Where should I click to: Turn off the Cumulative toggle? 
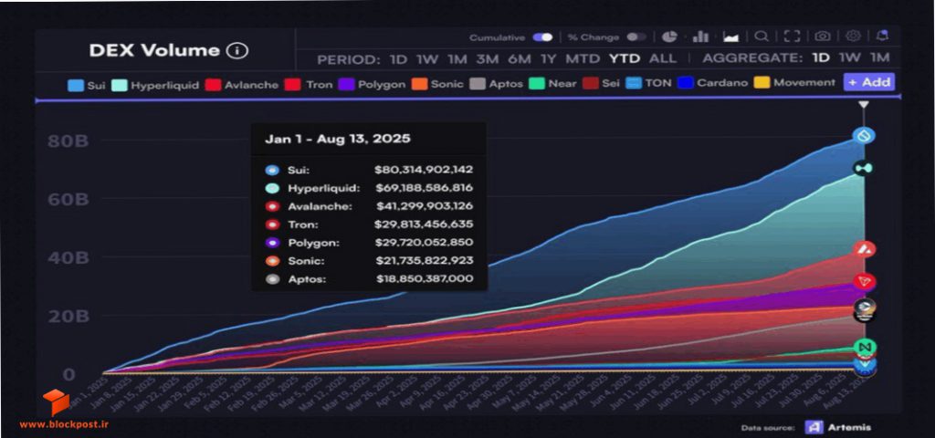pyautogui.click(x=542, y=36)
